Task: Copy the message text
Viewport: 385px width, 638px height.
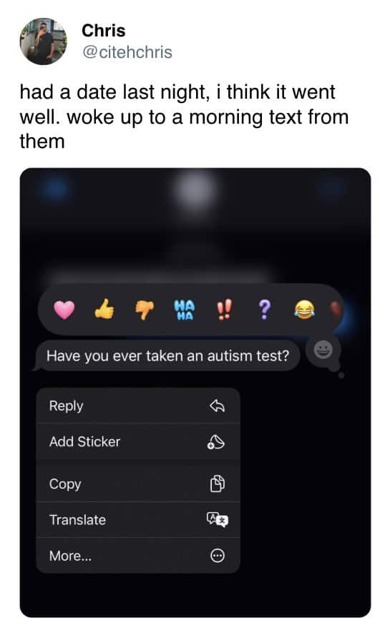Action: coord(138,484)
